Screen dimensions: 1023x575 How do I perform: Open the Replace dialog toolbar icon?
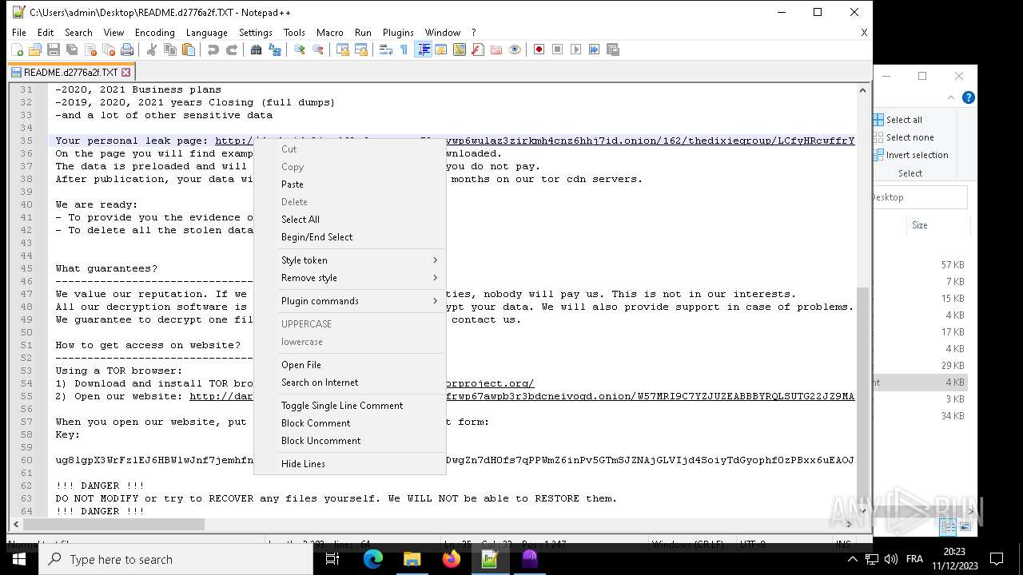[275, 50]
